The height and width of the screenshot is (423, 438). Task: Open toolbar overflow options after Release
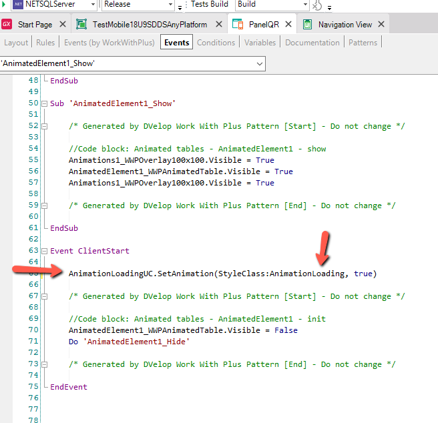click(x=180, y=7)
